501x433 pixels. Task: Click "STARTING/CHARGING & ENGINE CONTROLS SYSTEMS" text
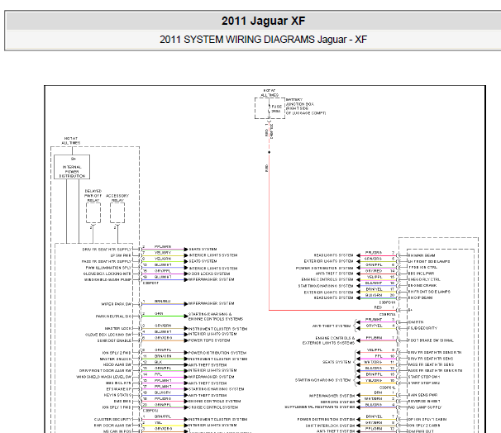216,316
